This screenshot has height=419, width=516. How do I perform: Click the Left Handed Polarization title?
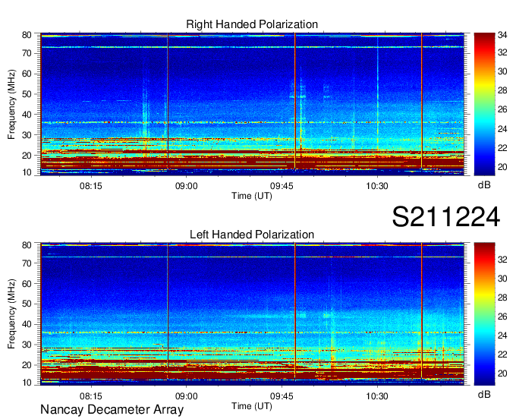click(x=252, y=235)
